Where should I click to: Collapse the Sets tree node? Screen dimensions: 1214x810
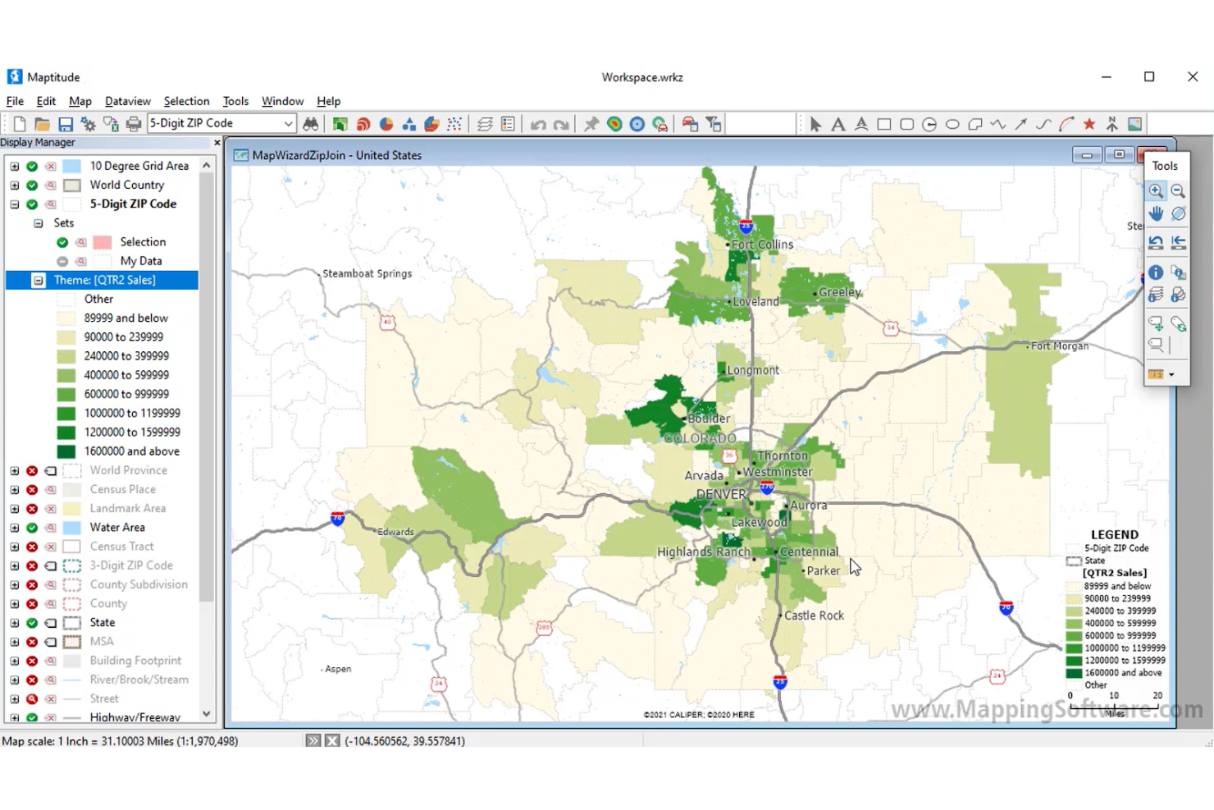(39, 223)
